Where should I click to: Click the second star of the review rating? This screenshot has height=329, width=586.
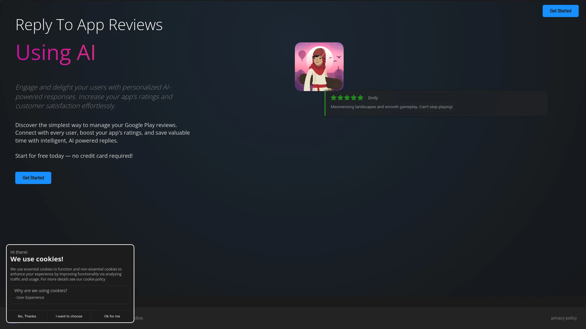pyautogui.click(x=341, y=98)
